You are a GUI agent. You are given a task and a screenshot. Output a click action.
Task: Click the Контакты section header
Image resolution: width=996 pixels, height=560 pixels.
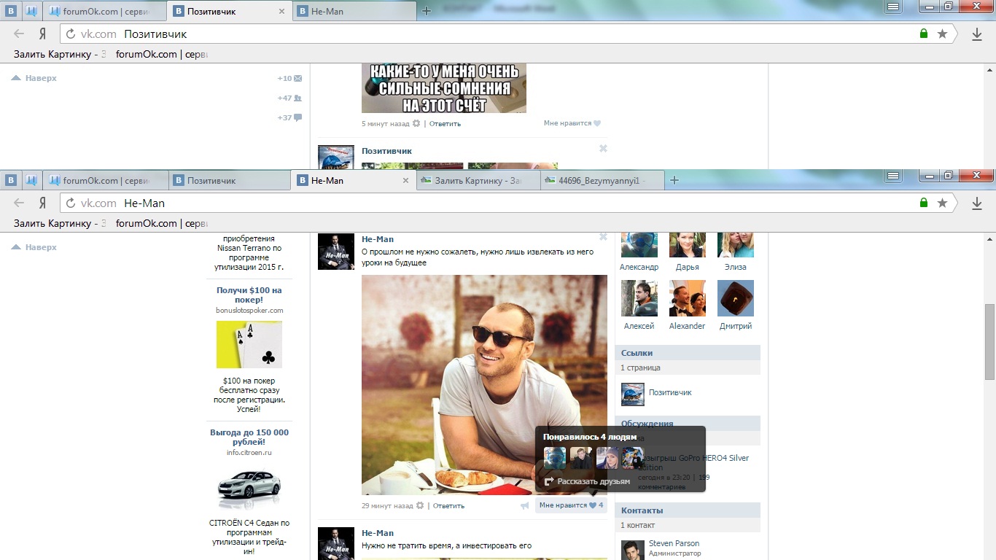[x=688, y=510]
